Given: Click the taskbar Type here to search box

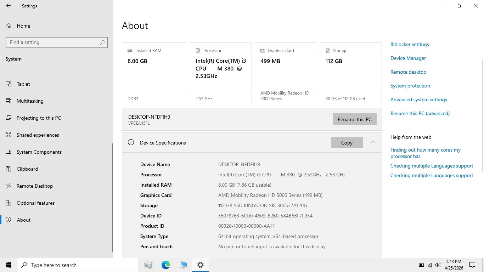Looking at the screenshot, I should point(78,265).
